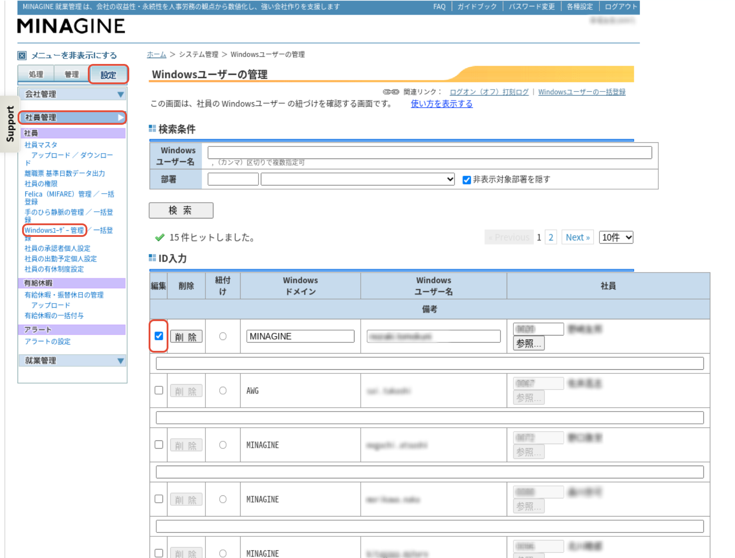
Task: Click the MINAGINE logo
Action: 71,26
